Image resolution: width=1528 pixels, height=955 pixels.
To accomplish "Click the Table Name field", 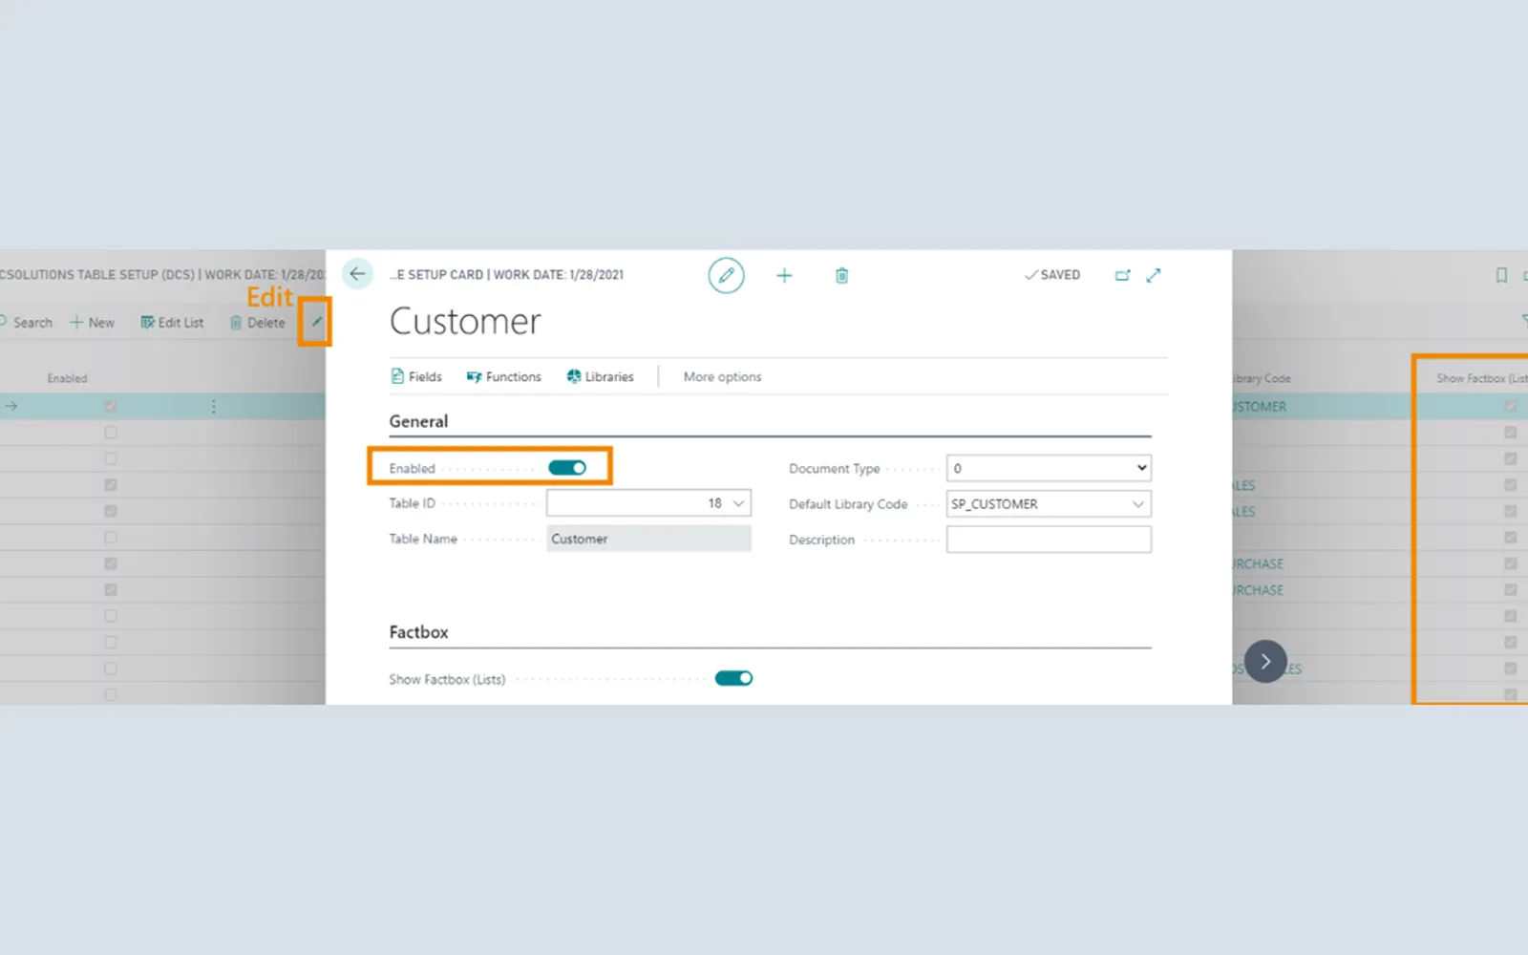I will pos(648,539).
